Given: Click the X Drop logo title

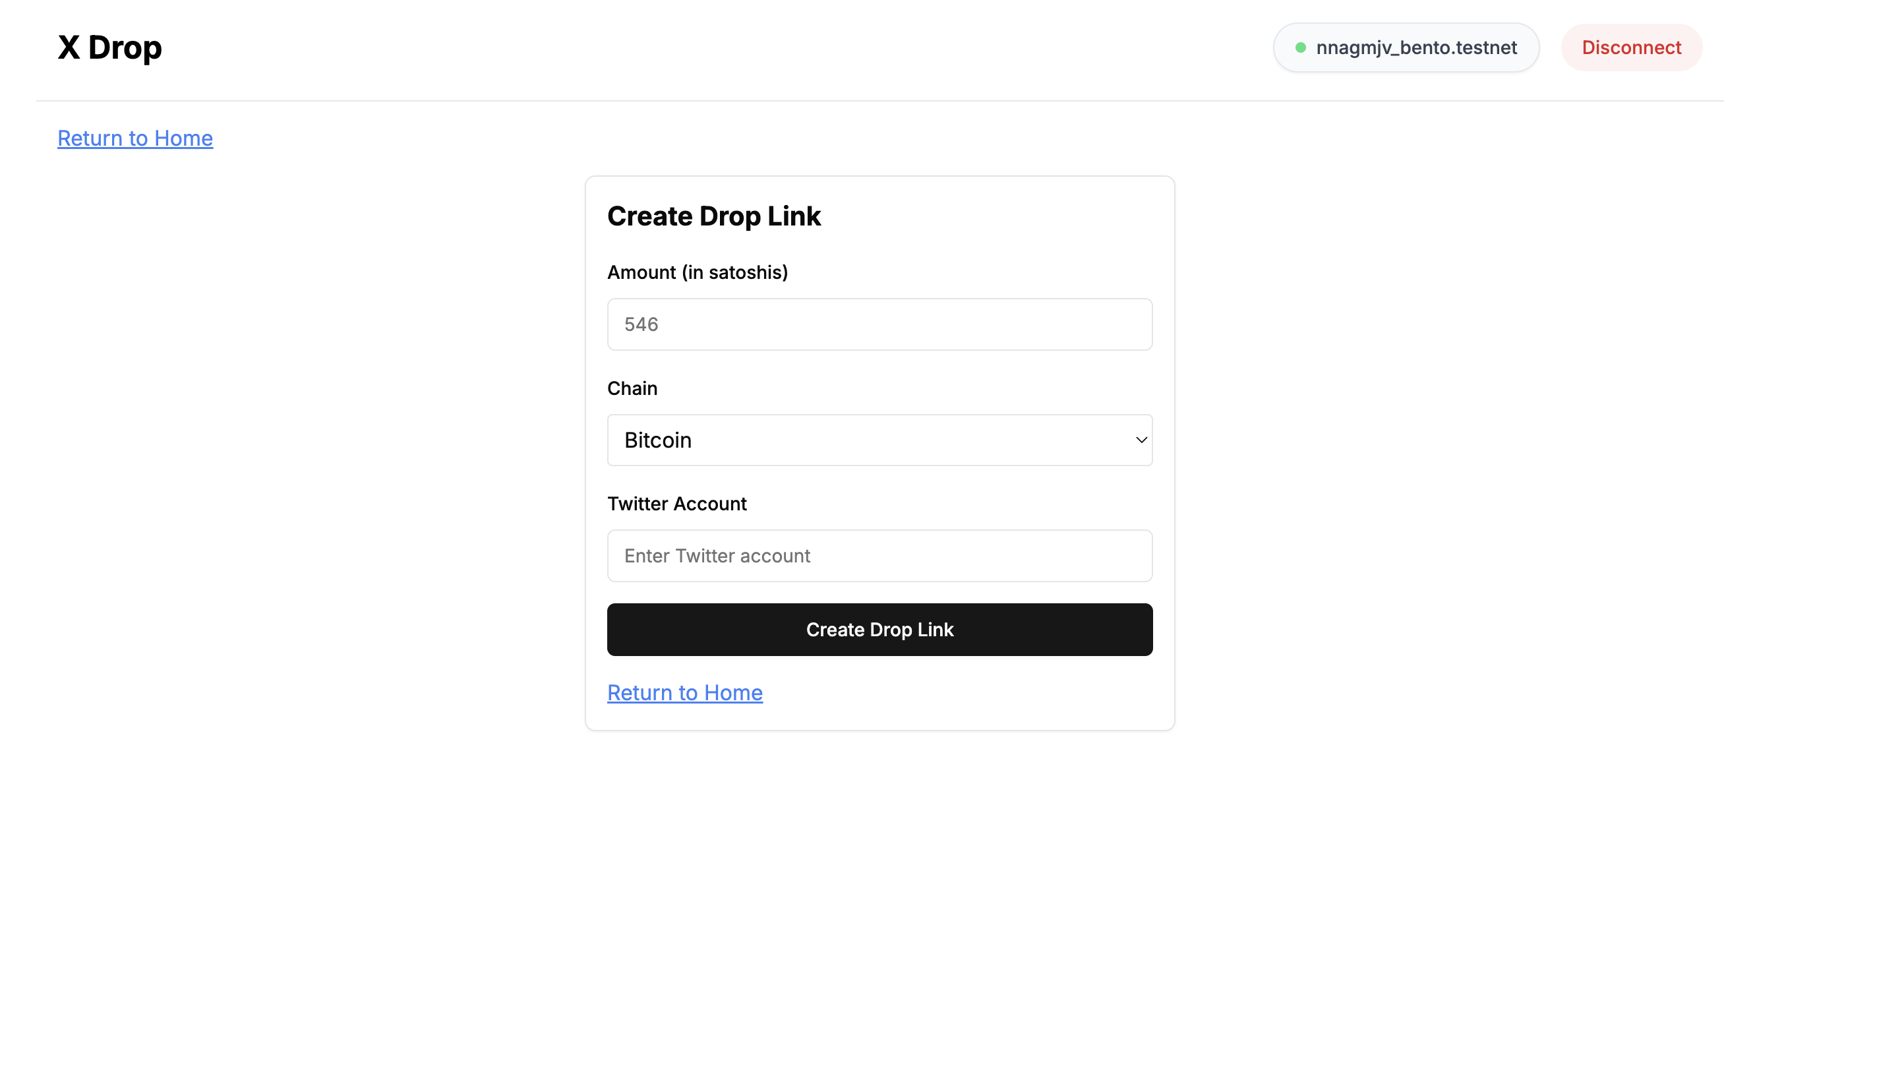Looking at the screenshot, I should [x=109, y=47].
